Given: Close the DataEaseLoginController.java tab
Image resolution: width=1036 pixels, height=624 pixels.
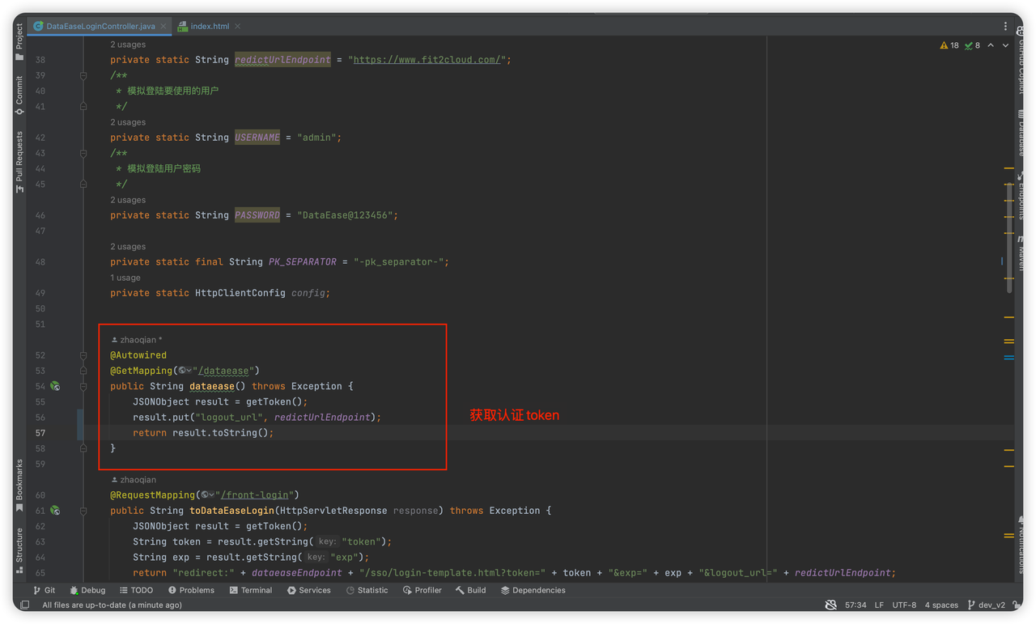Looking at the screenshot, I should pyautogui.click(x=163, y=26).
